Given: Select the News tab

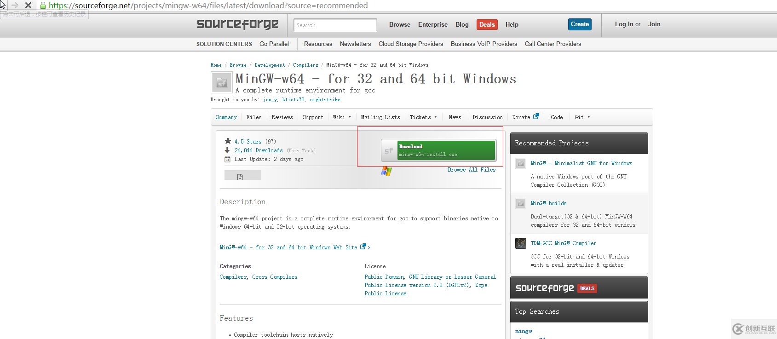Looking at the screenshot, I should pyautogui.click(x=455, y=117).
